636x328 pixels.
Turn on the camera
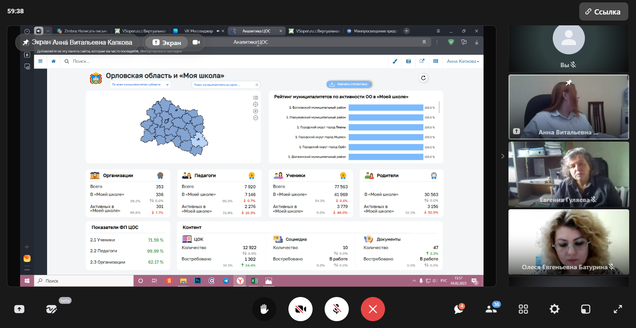pos(300,309)
